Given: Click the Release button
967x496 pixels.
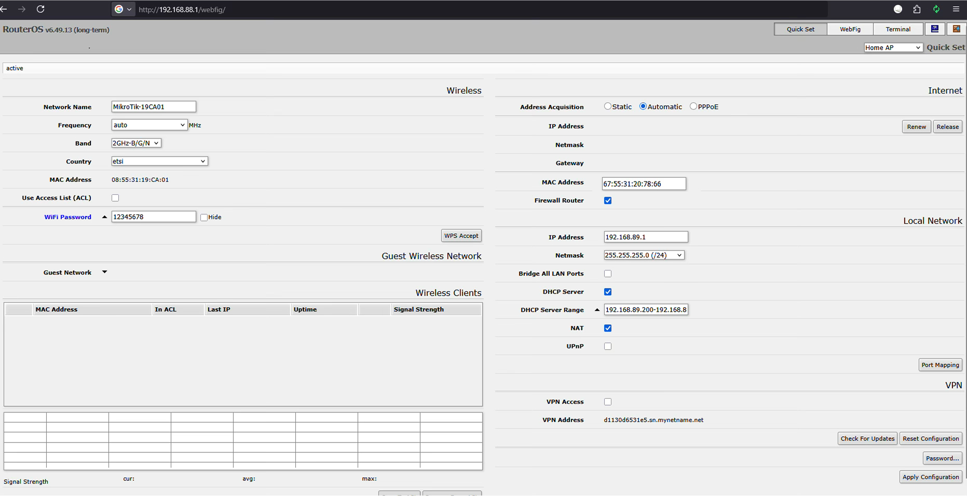Looking at the screenshot, I should [947, 127].
